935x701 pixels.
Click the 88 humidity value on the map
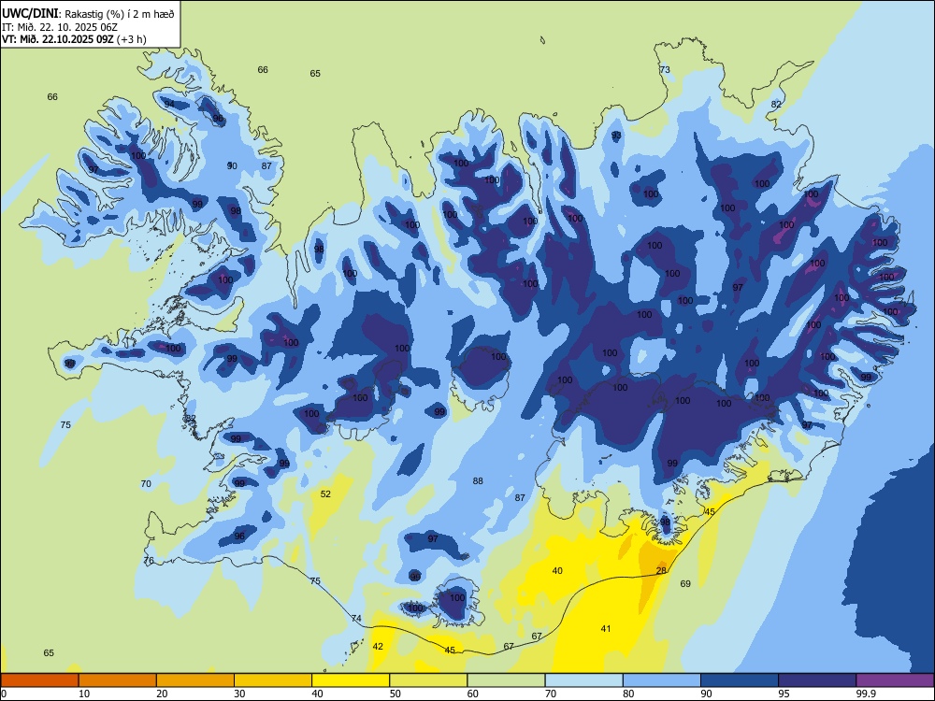[x=478, y=481]
